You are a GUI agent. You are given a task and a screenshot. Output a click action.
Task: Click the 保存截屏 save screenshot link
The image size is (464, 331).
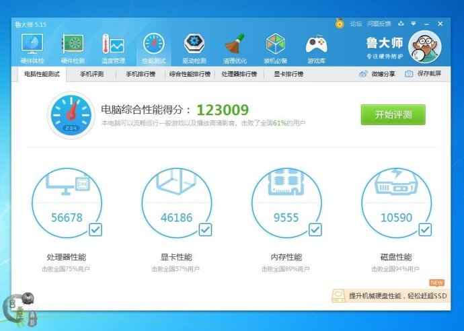[x=429, y=74]
